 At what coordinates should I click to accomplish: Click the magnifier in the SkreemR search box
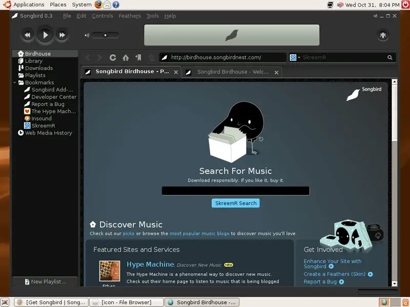coord(390,57)
